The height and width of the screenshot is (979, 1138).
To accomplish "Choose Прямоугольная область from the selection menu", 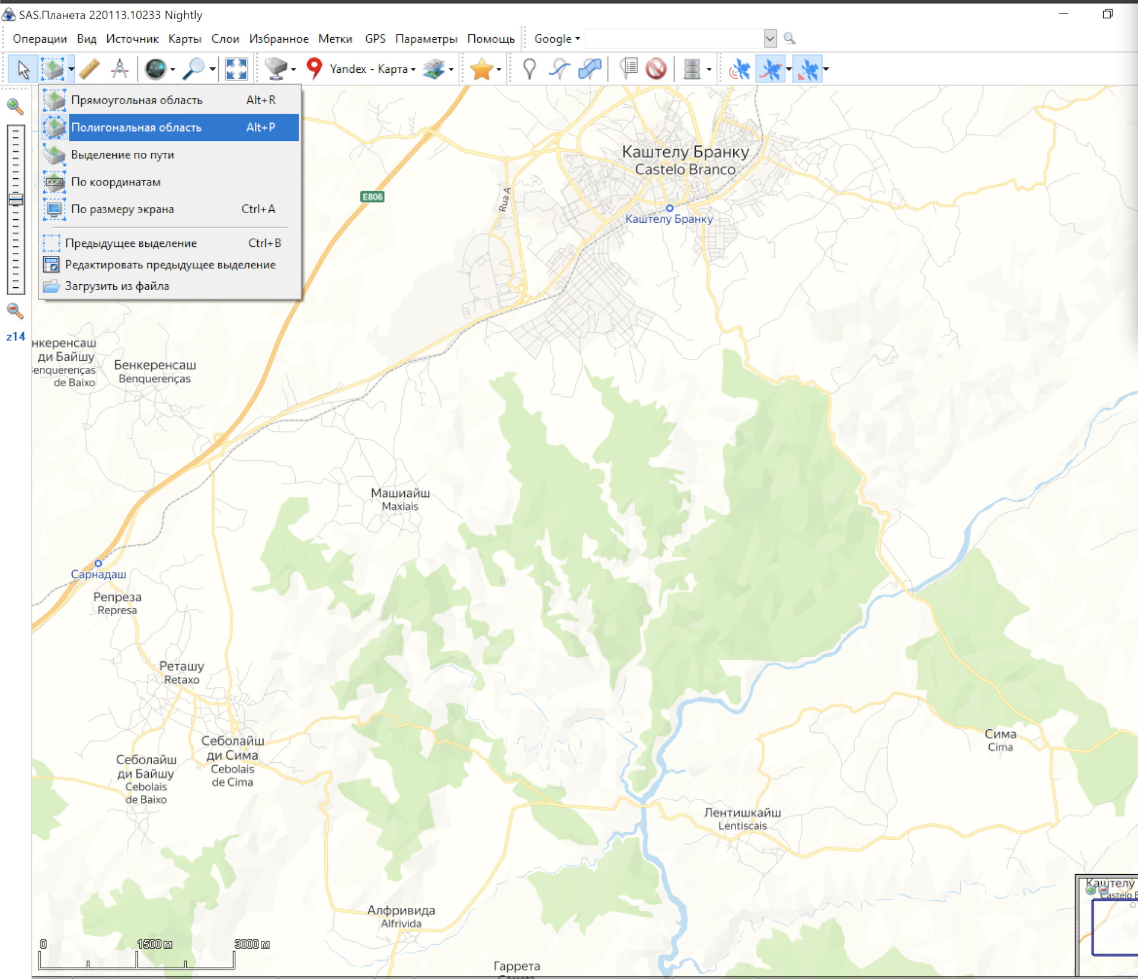I will [x=170, y=100].
